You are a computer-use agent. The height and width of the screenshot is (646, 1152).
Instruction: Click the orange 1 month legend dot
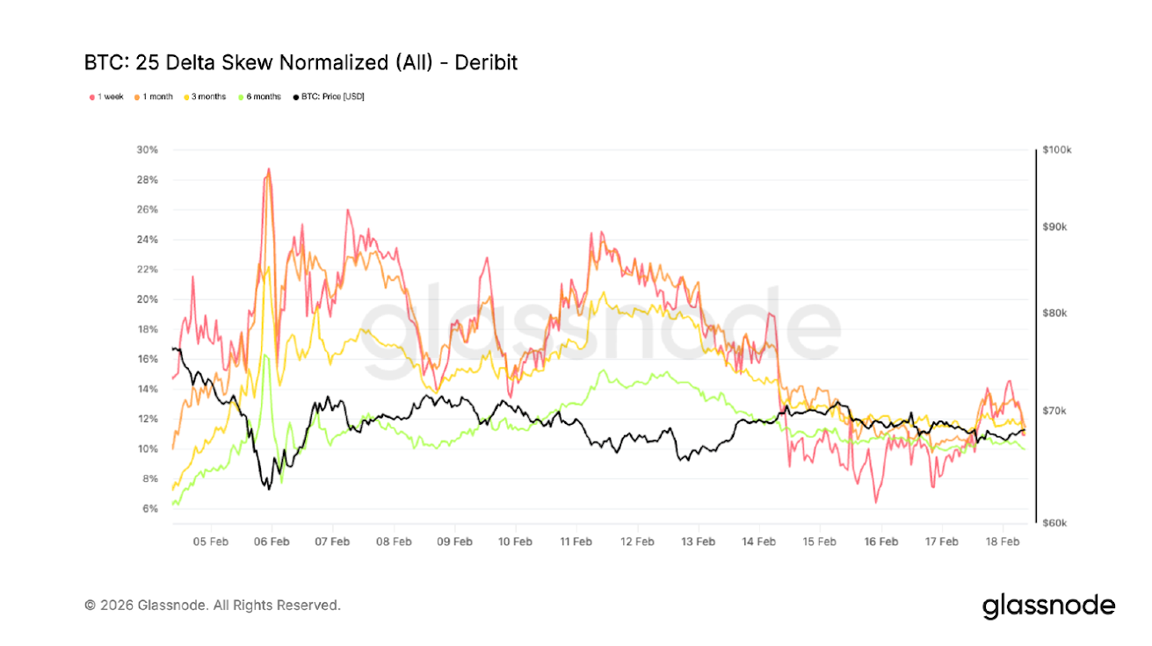[x=135, y=97]
